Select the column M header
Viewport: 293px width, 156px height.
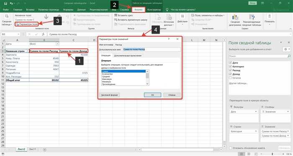(204, 40)
